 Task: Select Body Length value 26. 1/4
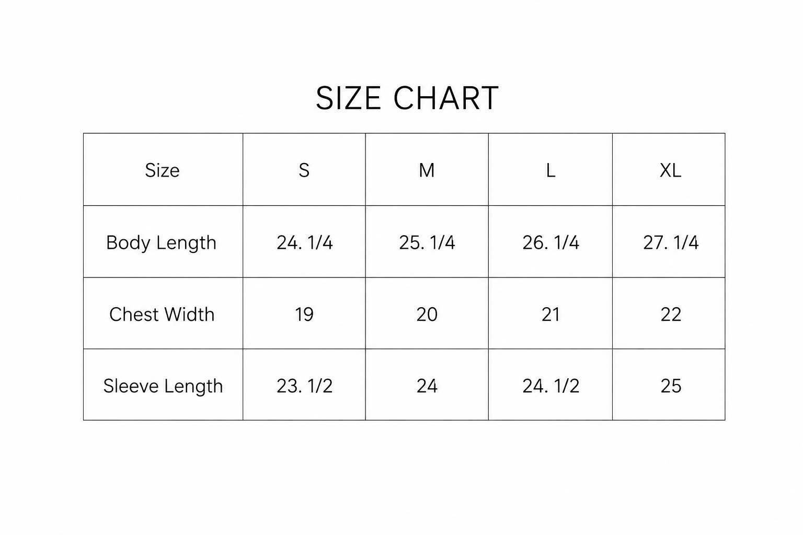[x=551, y=242]
